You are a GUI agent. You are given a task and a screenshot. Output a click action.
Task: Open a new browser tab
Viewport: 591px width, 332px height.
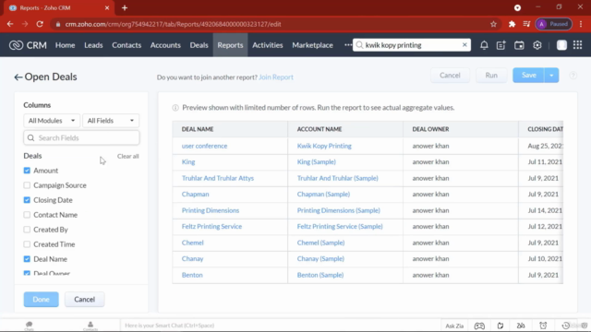coord(125,8)
